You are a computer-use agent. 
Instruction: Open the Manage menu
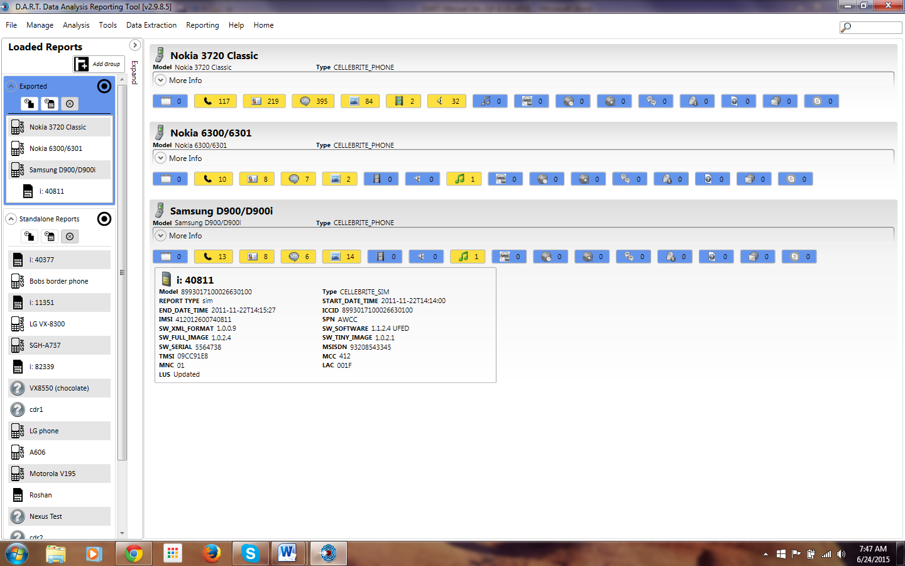pos(40,25)
